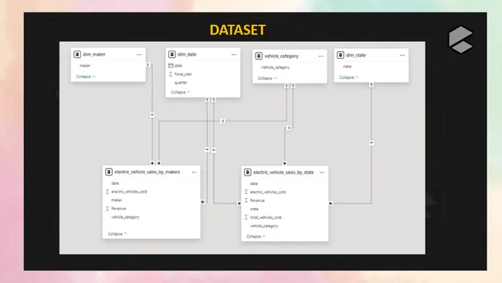The width and height of the screenshot is (502, 283).
Task: Select vehicle_category in sales_by_state table
Action: tap(264, 226)
